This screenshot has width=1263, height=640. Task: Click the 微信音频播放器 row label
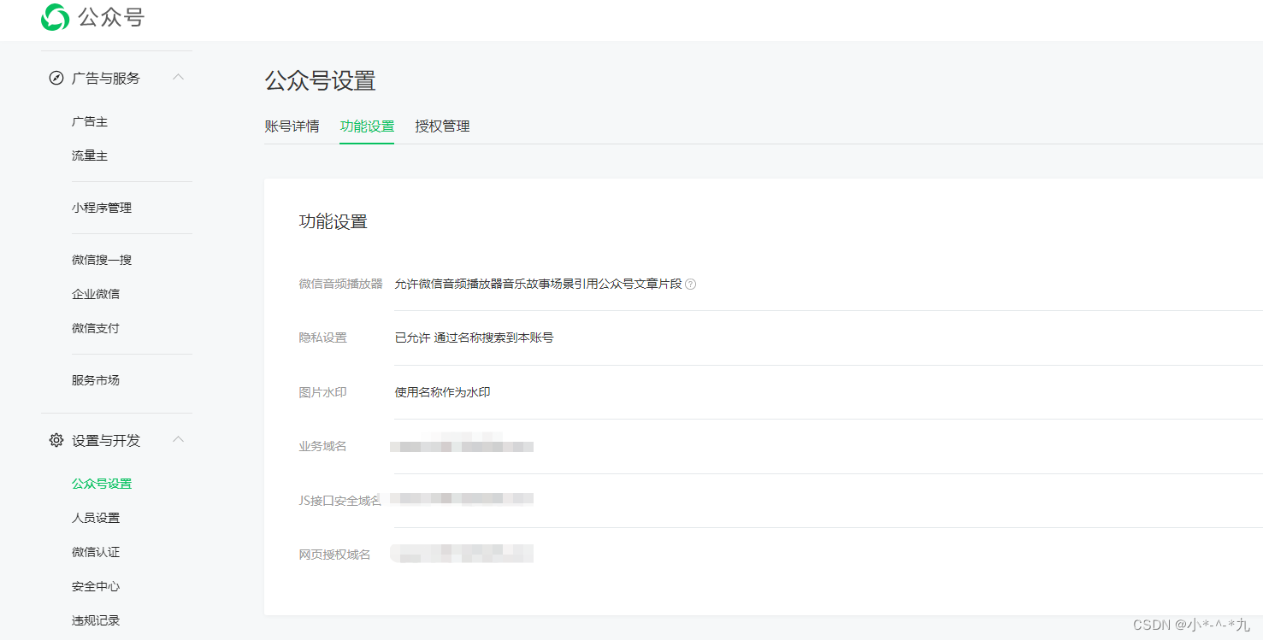[x=340, y=284]
